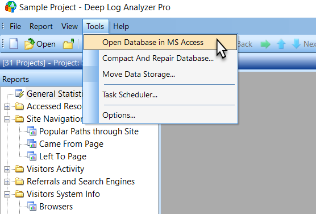The image size is (316, 214).
Task: Close the open Tools menu
Action: [95, 26]
